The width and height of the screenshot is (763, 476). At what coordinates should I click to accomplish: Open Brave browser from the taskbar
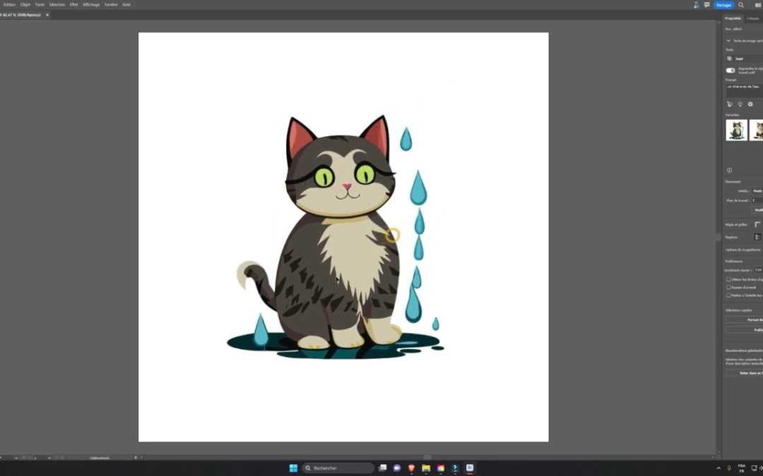pyautogui.click(x=412, y=468)
